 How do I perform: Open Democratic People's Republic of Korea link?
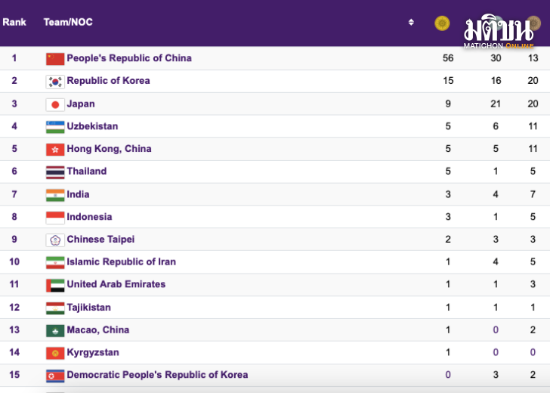pos(157,375)
